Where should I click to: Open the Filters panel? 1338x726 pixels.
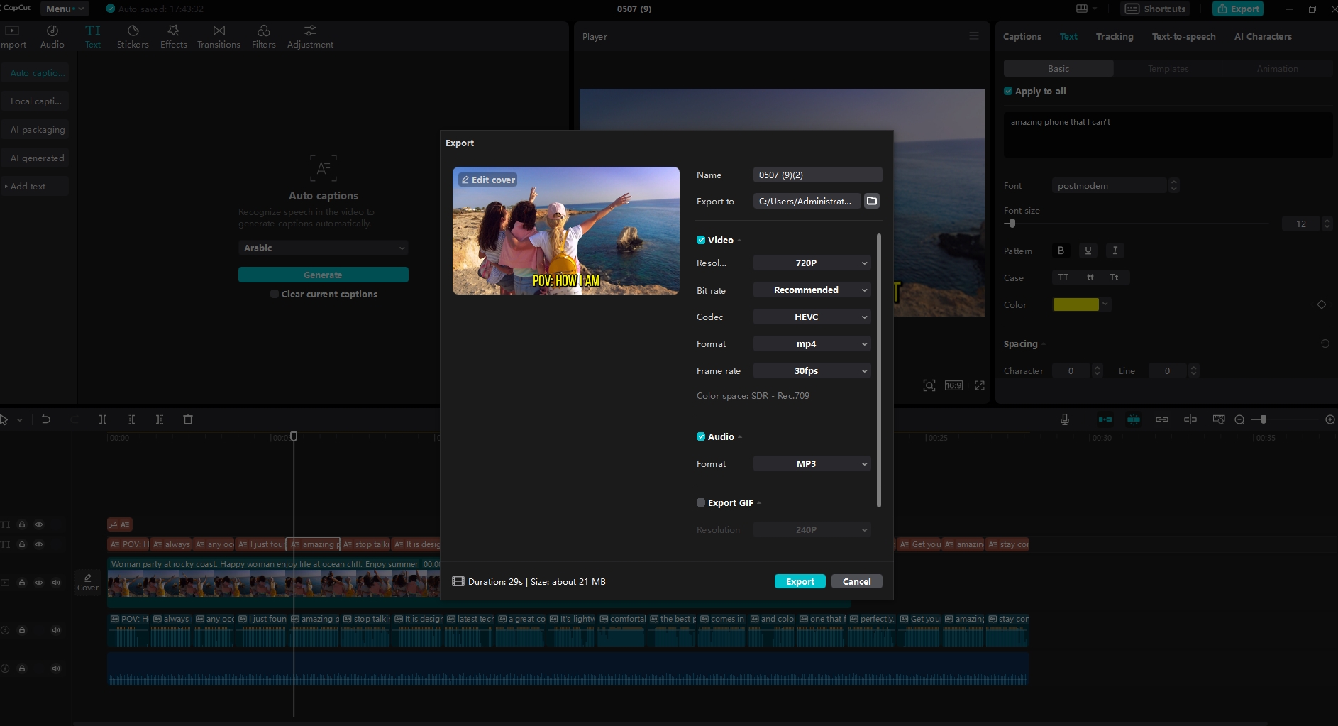pyautogui.click(x=262, y=36)
